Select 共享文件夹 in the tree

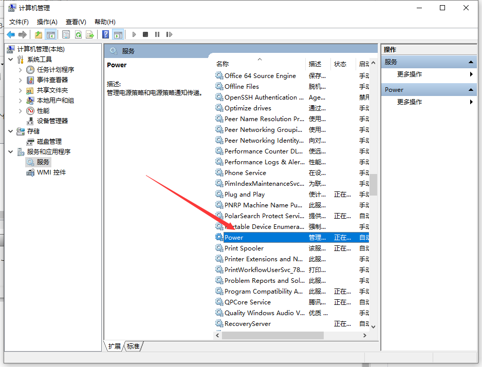coord(52,90)
